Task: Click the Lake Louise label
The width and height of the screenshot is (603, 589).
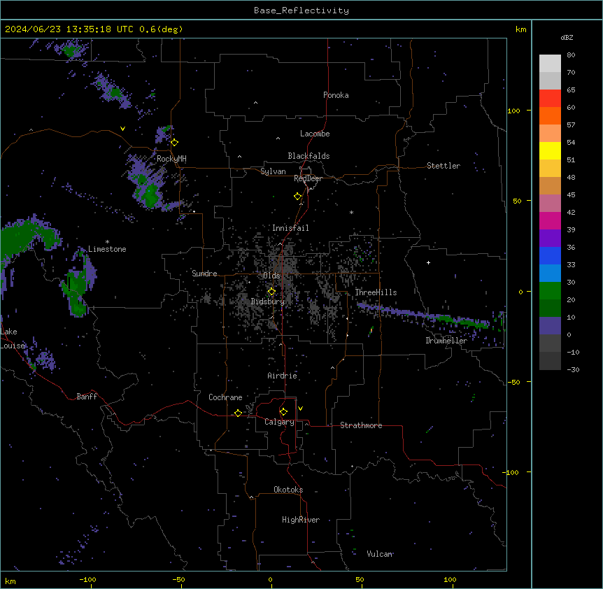Action: point(13,339)
